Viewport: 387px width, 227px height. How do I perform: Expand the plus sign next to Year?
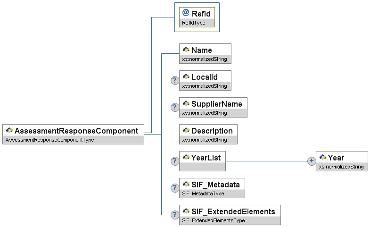point(311,161)
